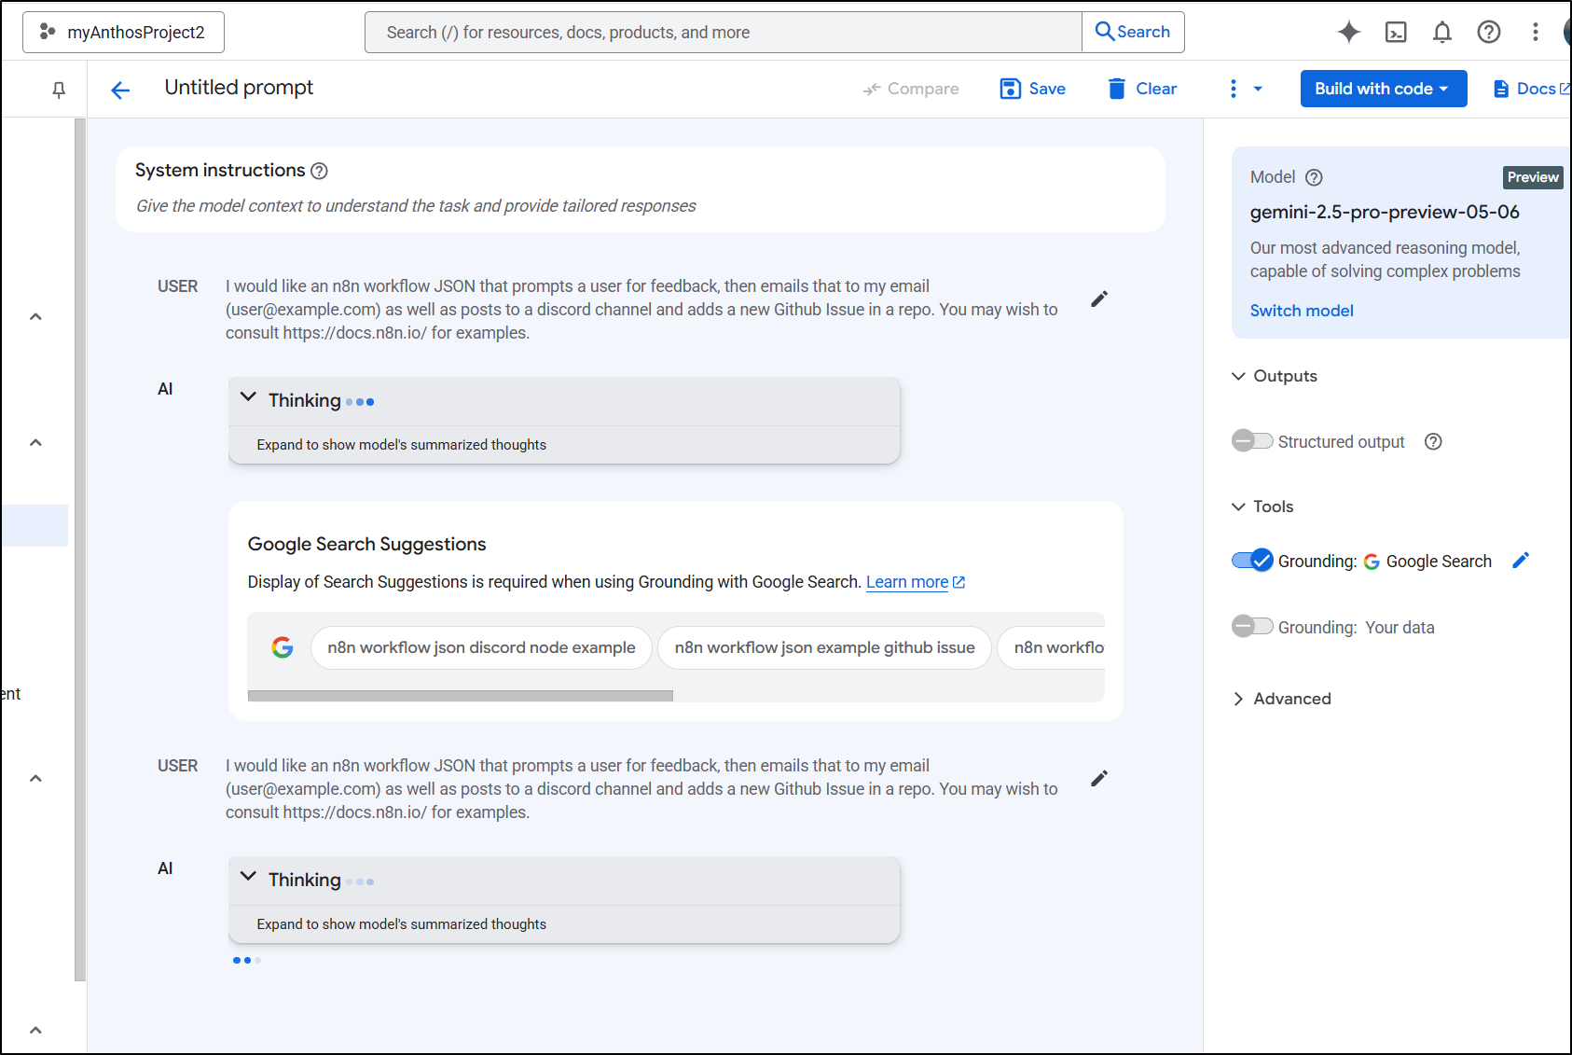1572x1055 pixels.
Task: Open the myAnthosProject2 project selector
Action: [x=123, y=32]
